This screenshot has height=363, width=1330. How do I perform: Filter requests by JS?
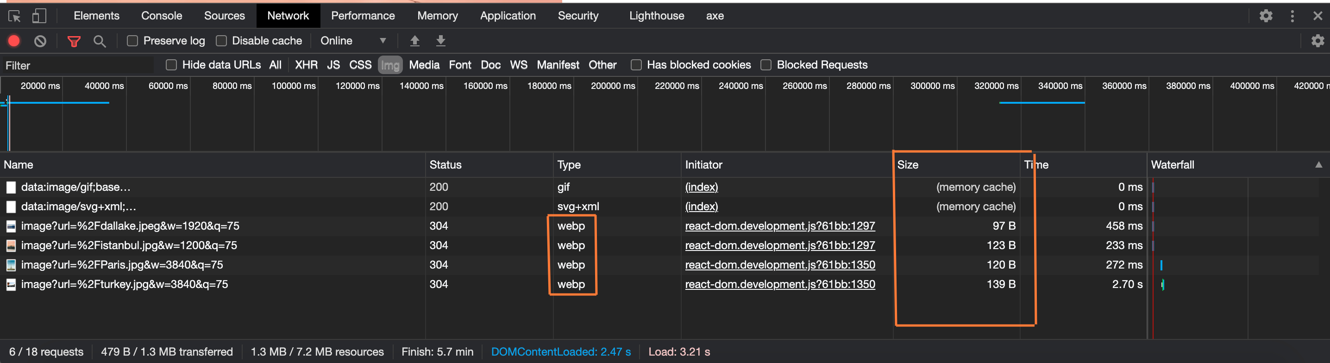pyautogui.click(x=333, y=65)
